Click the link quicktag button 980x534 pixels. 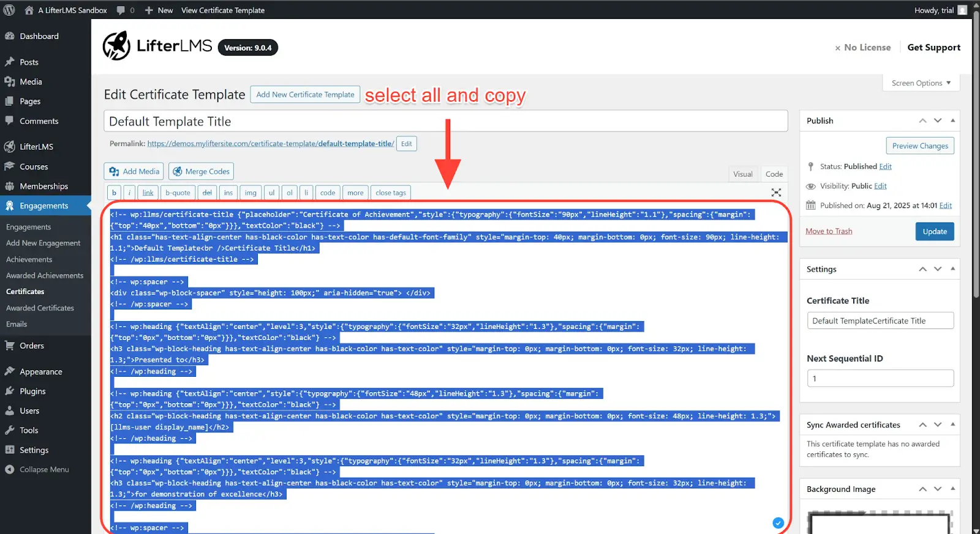pos(148,193)
